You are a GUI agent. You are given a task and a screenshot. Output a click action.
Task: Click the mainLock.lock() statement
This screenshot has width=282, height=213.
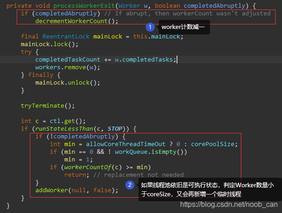(50, 44)
